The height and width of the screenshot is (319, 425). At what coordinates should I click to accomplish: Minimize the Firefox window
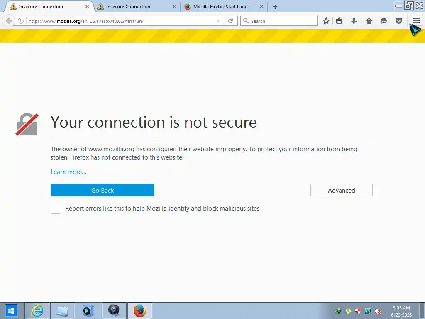point(398,6)
